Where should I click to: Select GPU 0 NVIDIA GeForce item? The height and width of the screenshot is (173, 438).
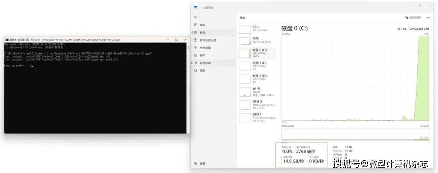[x=257, y=105]
